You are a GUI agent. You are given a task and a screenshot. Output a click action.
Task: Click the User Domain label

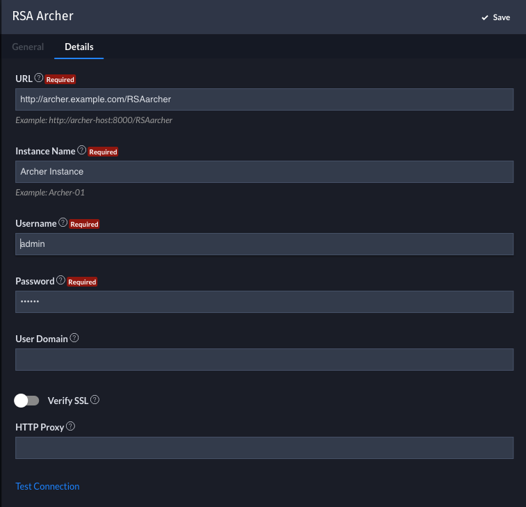tap(42, 339)
